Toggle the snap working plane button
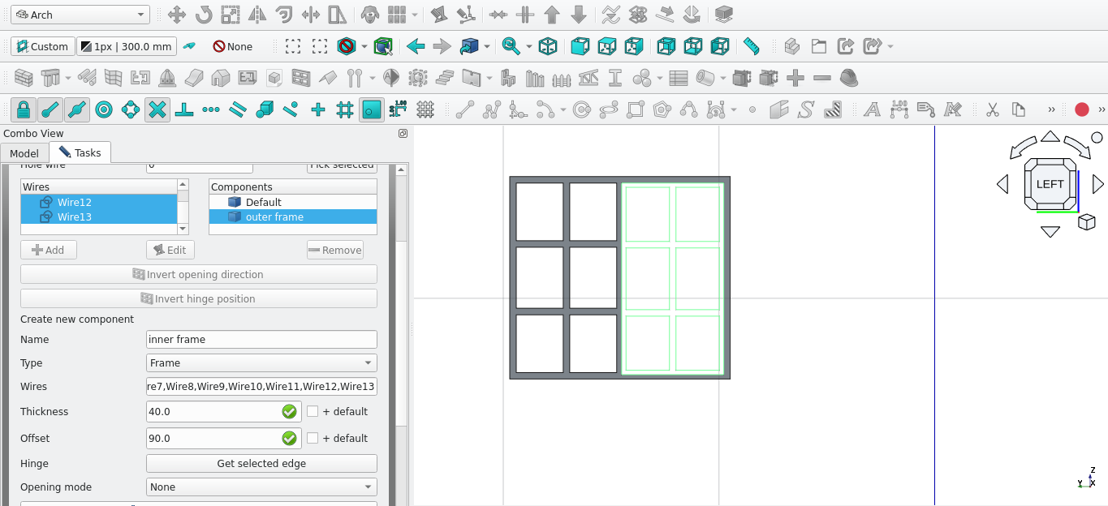Screen dimensions: 1108x506 pyautogui.click(x=371, y=109)
